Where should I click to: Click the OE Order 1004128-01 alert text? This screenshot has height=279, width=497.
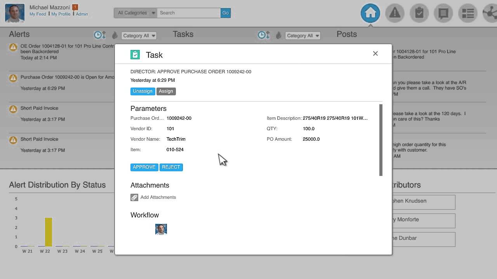[x=67, y=49]
